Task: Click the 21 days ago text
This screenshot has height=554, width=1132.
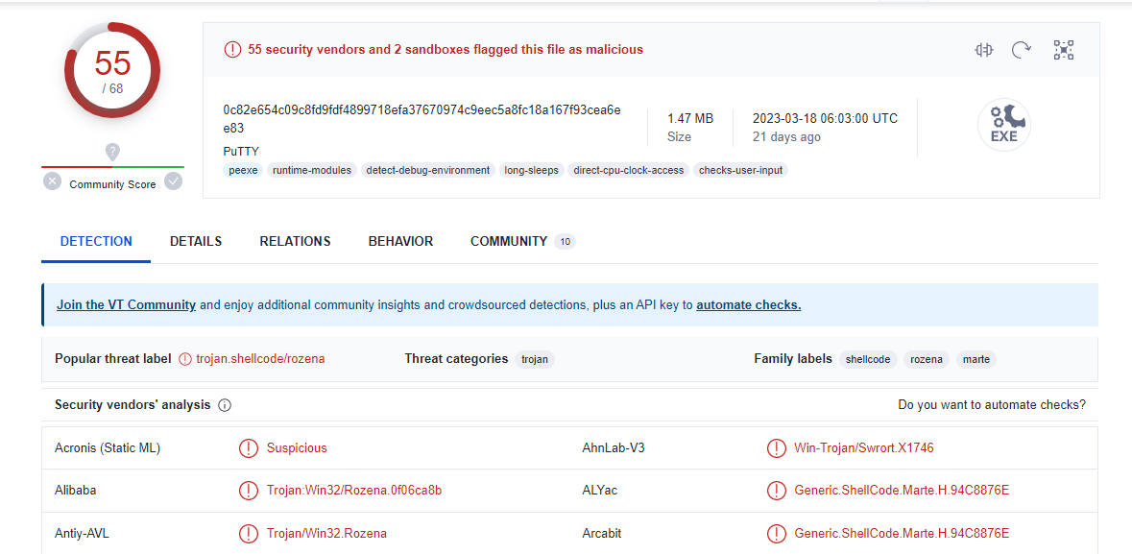Action: [x=786, y=136]
